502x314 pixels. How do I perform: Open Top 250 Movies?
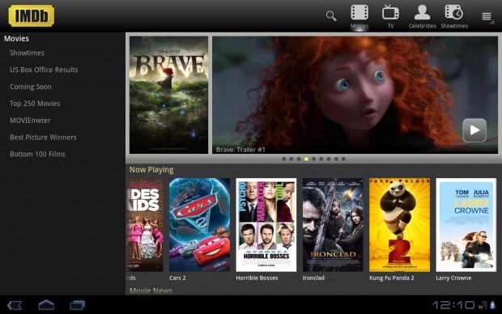tap(35, 104)
